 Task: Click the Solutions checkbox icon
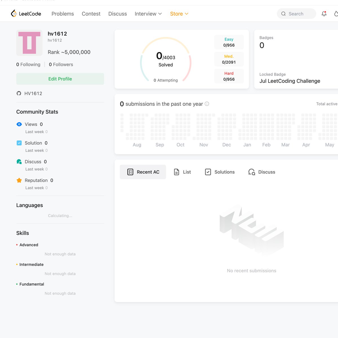coord(208,172)
